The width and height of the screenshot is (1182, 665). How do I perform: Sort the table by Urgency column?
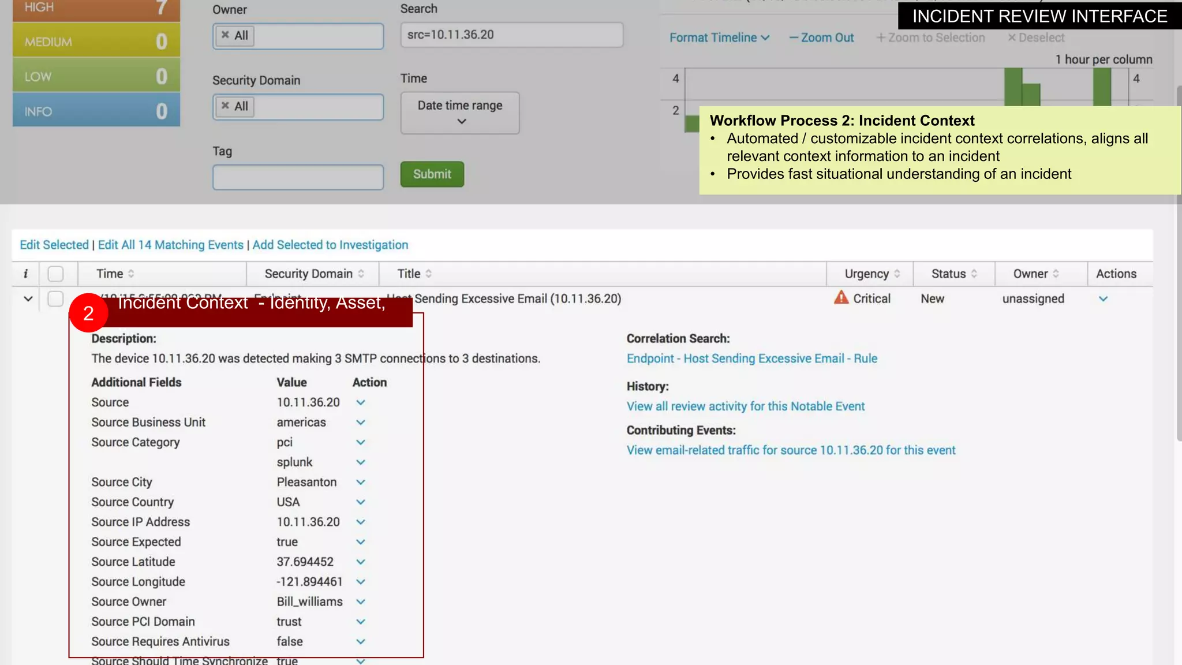click(x=872, y=274)
